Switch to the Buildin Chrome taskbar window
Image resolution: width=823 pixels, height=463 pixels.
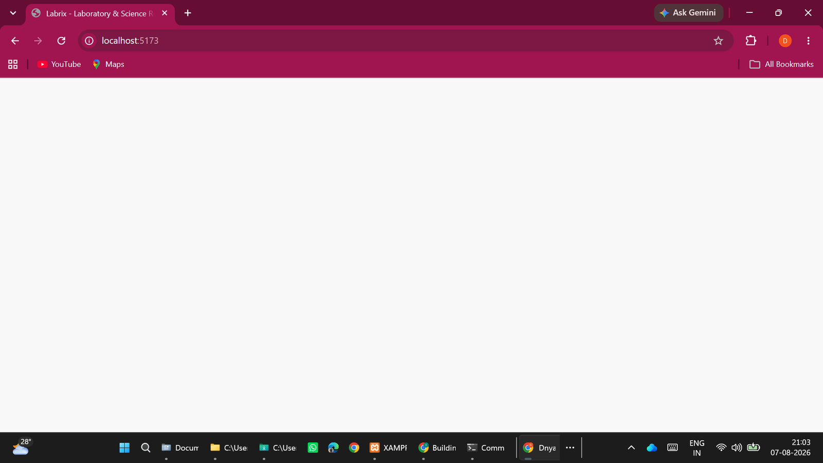(x=437, y=448)
